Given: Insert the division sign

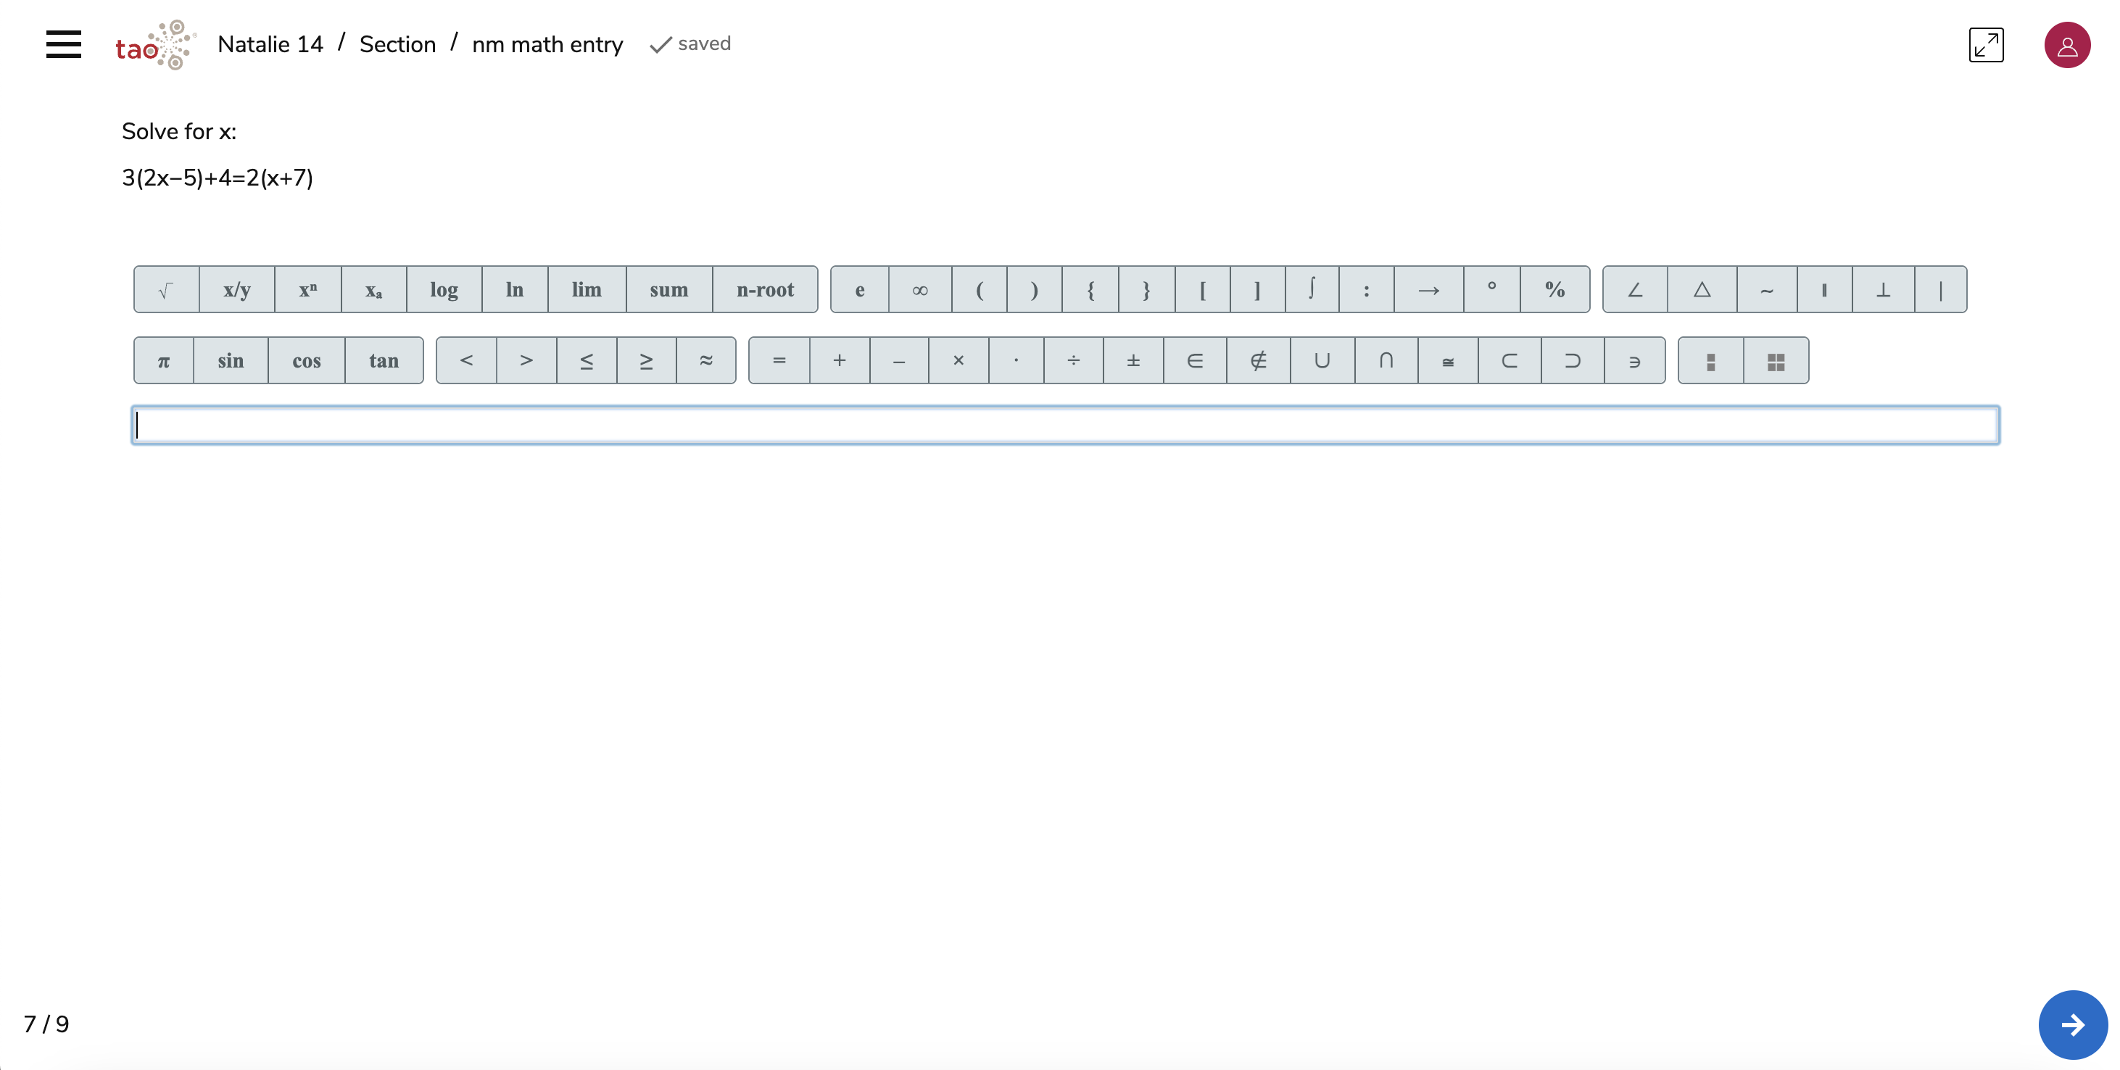Looking at the screenshot, I should point(1073,360).
